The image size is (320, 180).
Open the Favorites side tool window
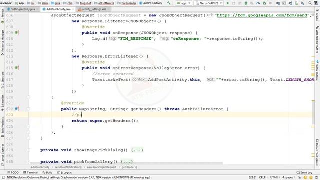coord(2,102)
